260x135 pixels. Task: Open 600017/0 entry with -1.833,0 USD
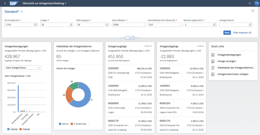pyautogui.click(x=181, y=125)
